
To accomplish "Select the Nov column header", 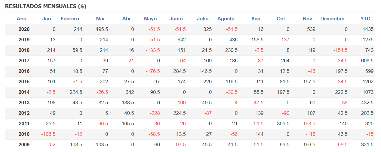I will click(x=307, y=19).
